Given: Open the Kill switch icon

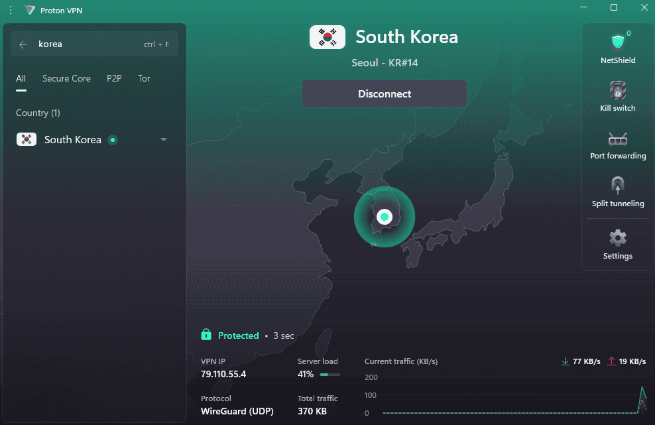Looking at the screenshot, I should tap(617, 90).
